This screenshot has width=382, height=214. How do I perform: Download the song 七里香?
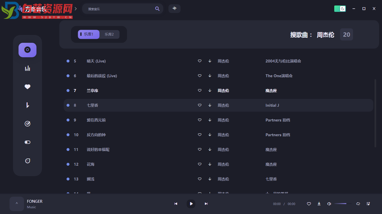(210, 105)
